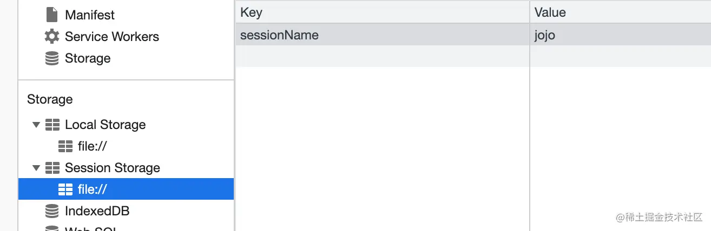
Task: Collapse the Session Storage tree node
Action: tap(36, 168)
